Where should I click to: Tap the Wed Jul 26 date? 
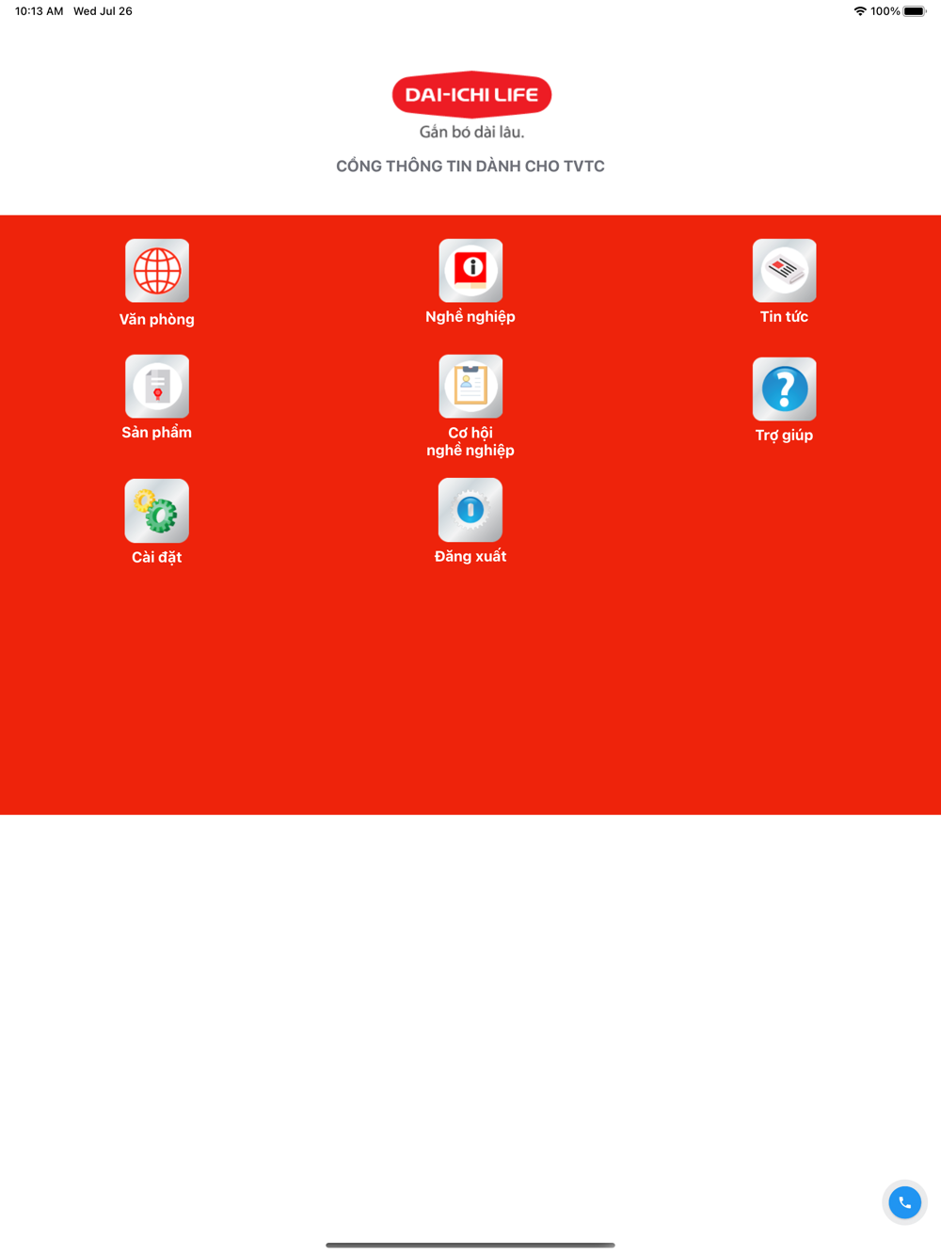point(103,11)
